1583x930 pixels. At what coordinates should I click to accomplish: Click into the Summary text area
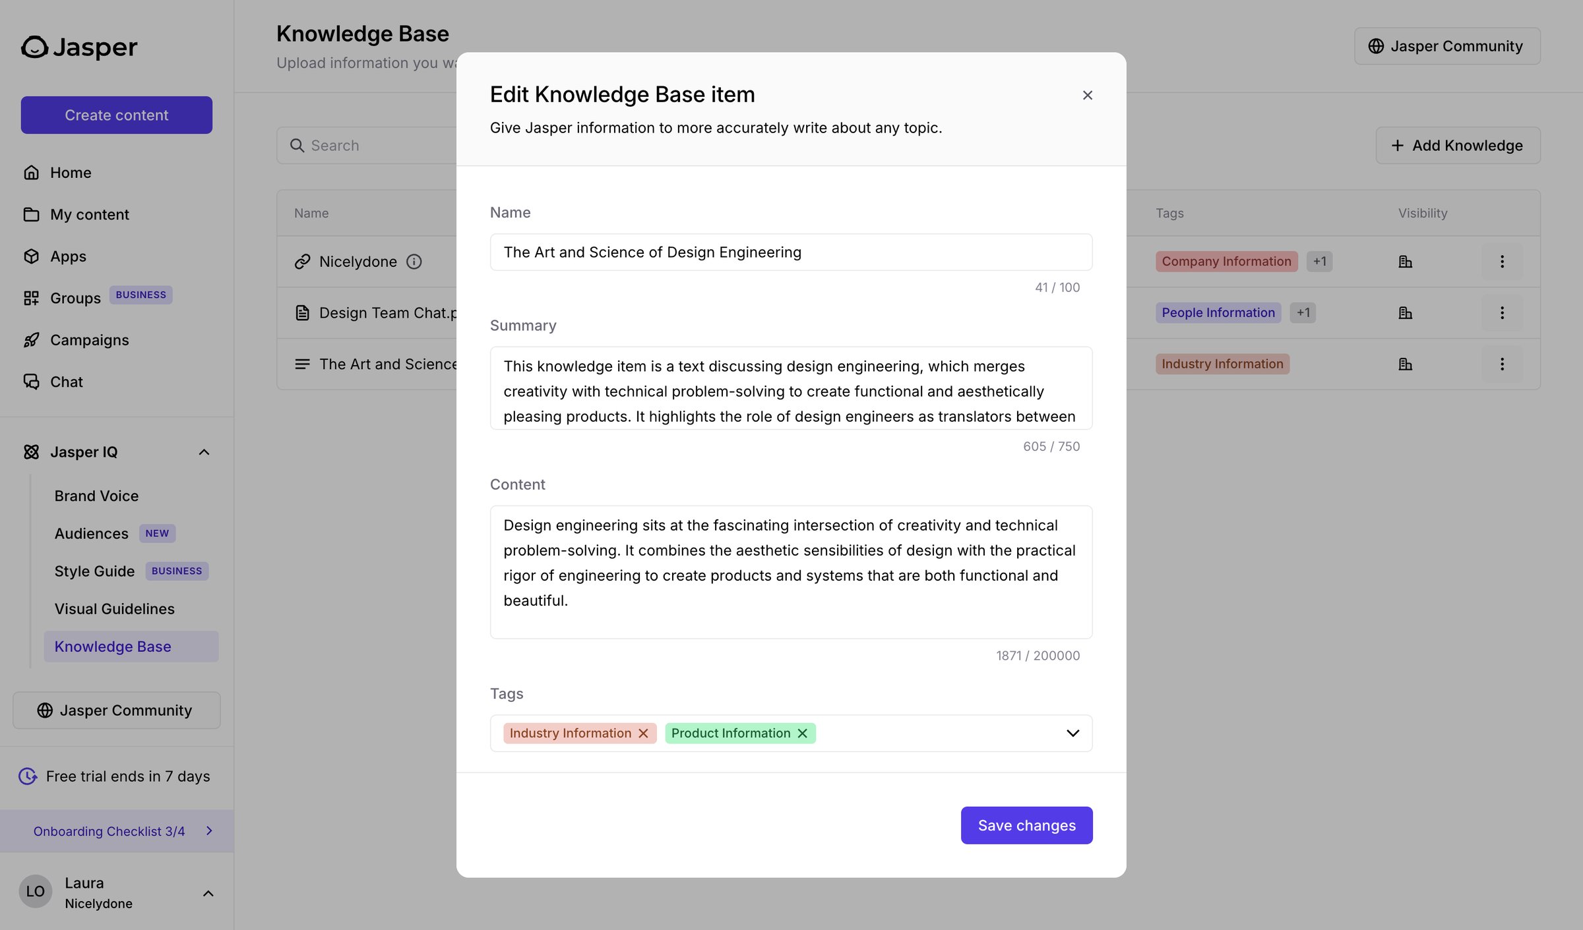(791, 388)
